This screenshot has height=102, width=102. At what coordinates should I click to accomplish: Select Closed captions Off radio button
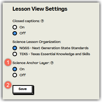pos(15,33)
